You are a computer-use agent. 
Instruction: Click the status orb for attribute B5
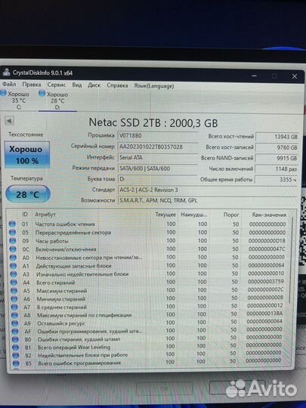pos(17,363)
